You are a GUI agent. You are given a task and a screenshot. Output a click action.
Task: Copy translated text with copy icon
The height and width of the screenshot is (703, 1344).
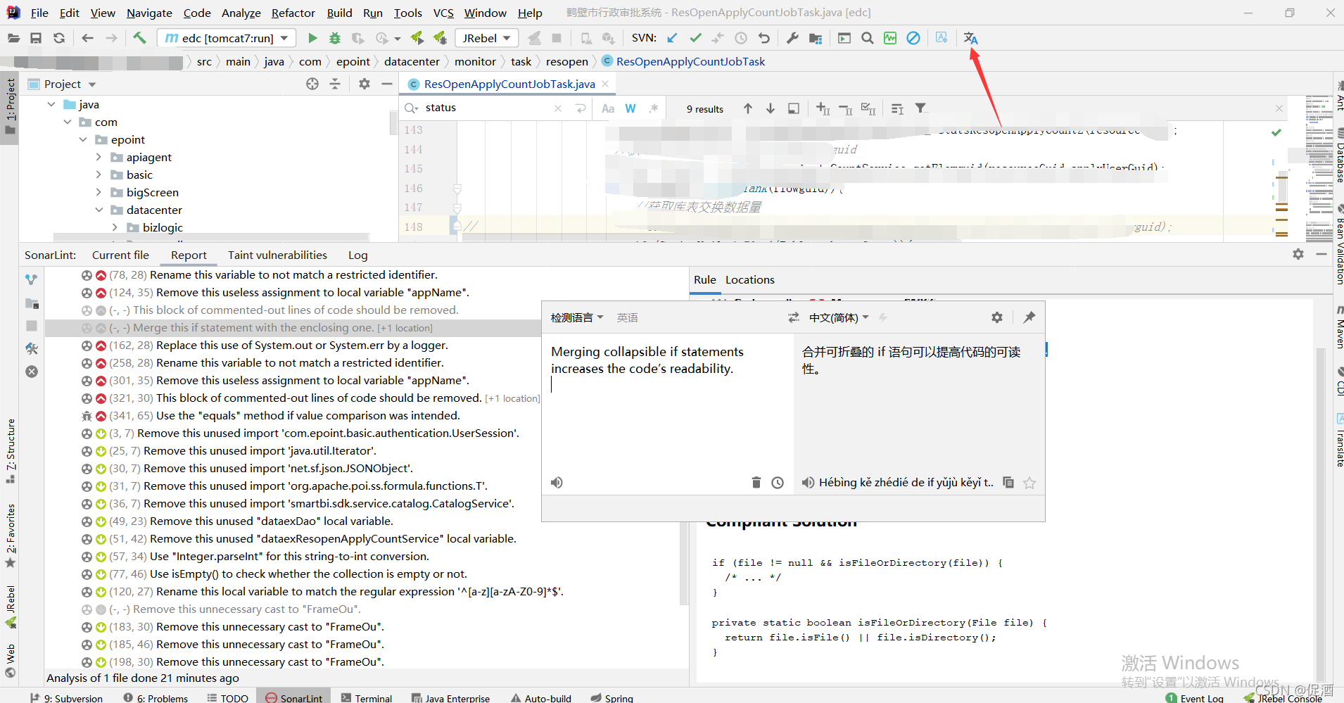1008,483
